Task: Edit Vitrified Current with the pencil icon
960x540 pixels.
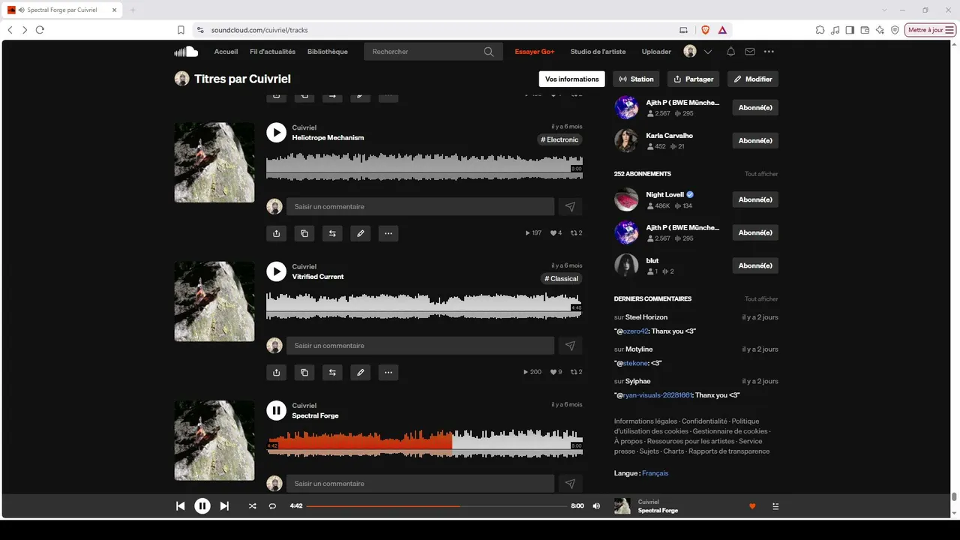Action: (360, 372)
